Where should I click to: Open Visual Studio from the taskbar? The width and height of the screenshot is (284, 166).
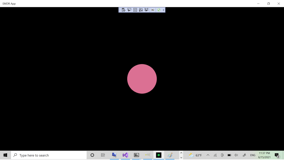[125, 155]
